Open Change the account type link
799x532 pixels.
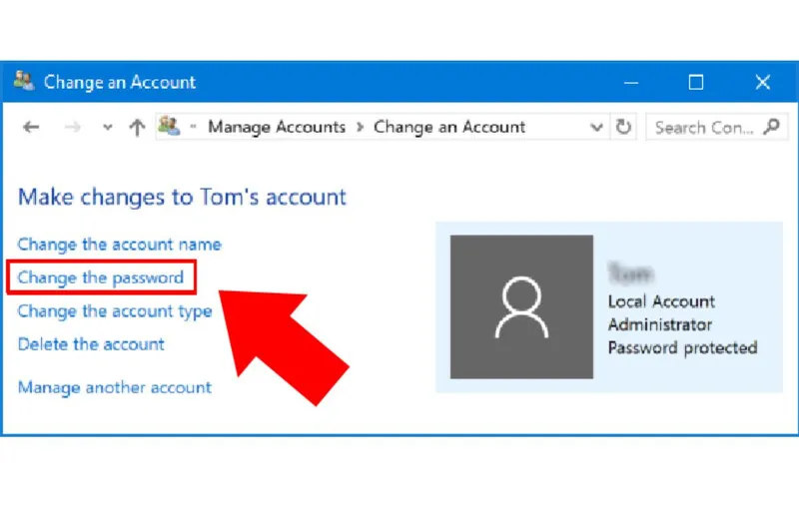point(115,311)
